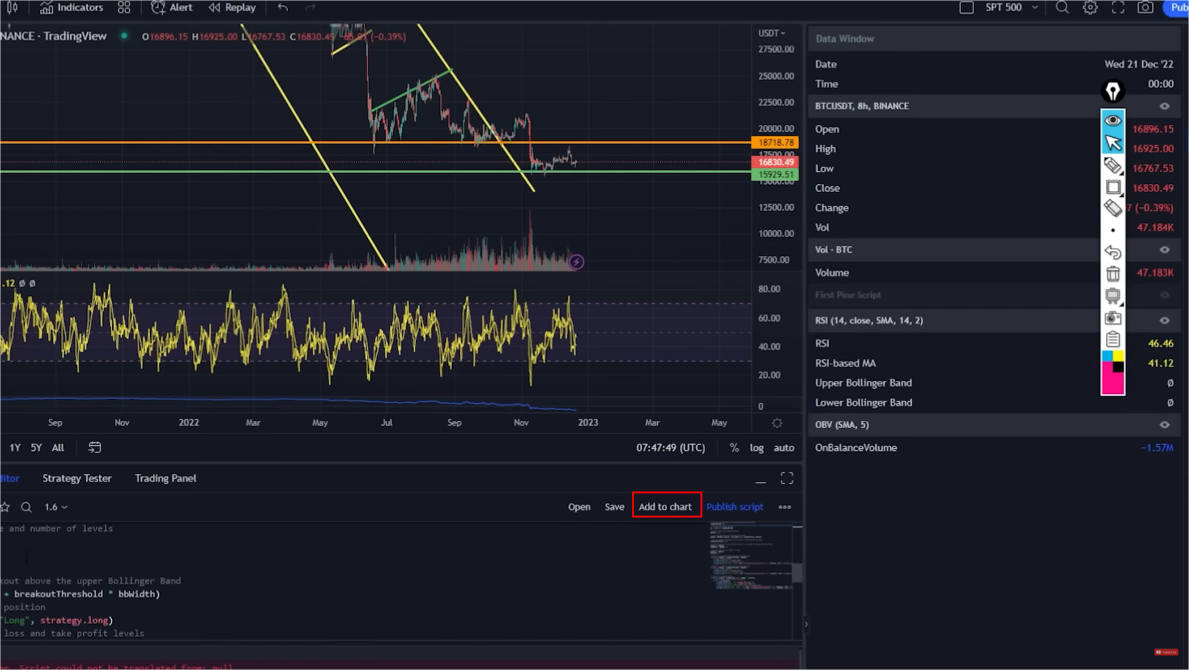This screenshot has height=670, width=1189.
Task: Click the Pine Editor vertical scrollbar thumb
Action: [x=797, y=573]
